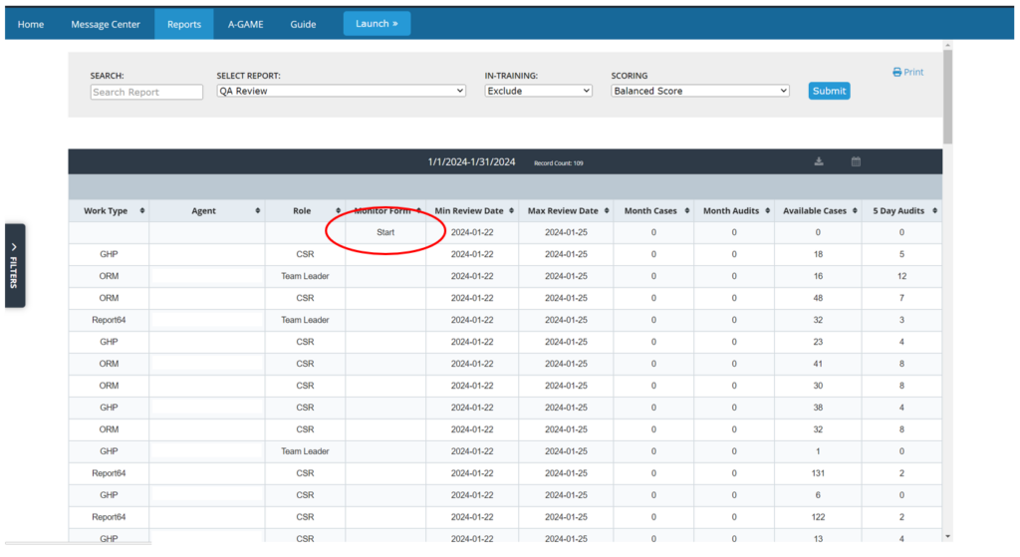1020x557 pixels.
Task: Sort by Min Review Date column
Action: (471, 211)
